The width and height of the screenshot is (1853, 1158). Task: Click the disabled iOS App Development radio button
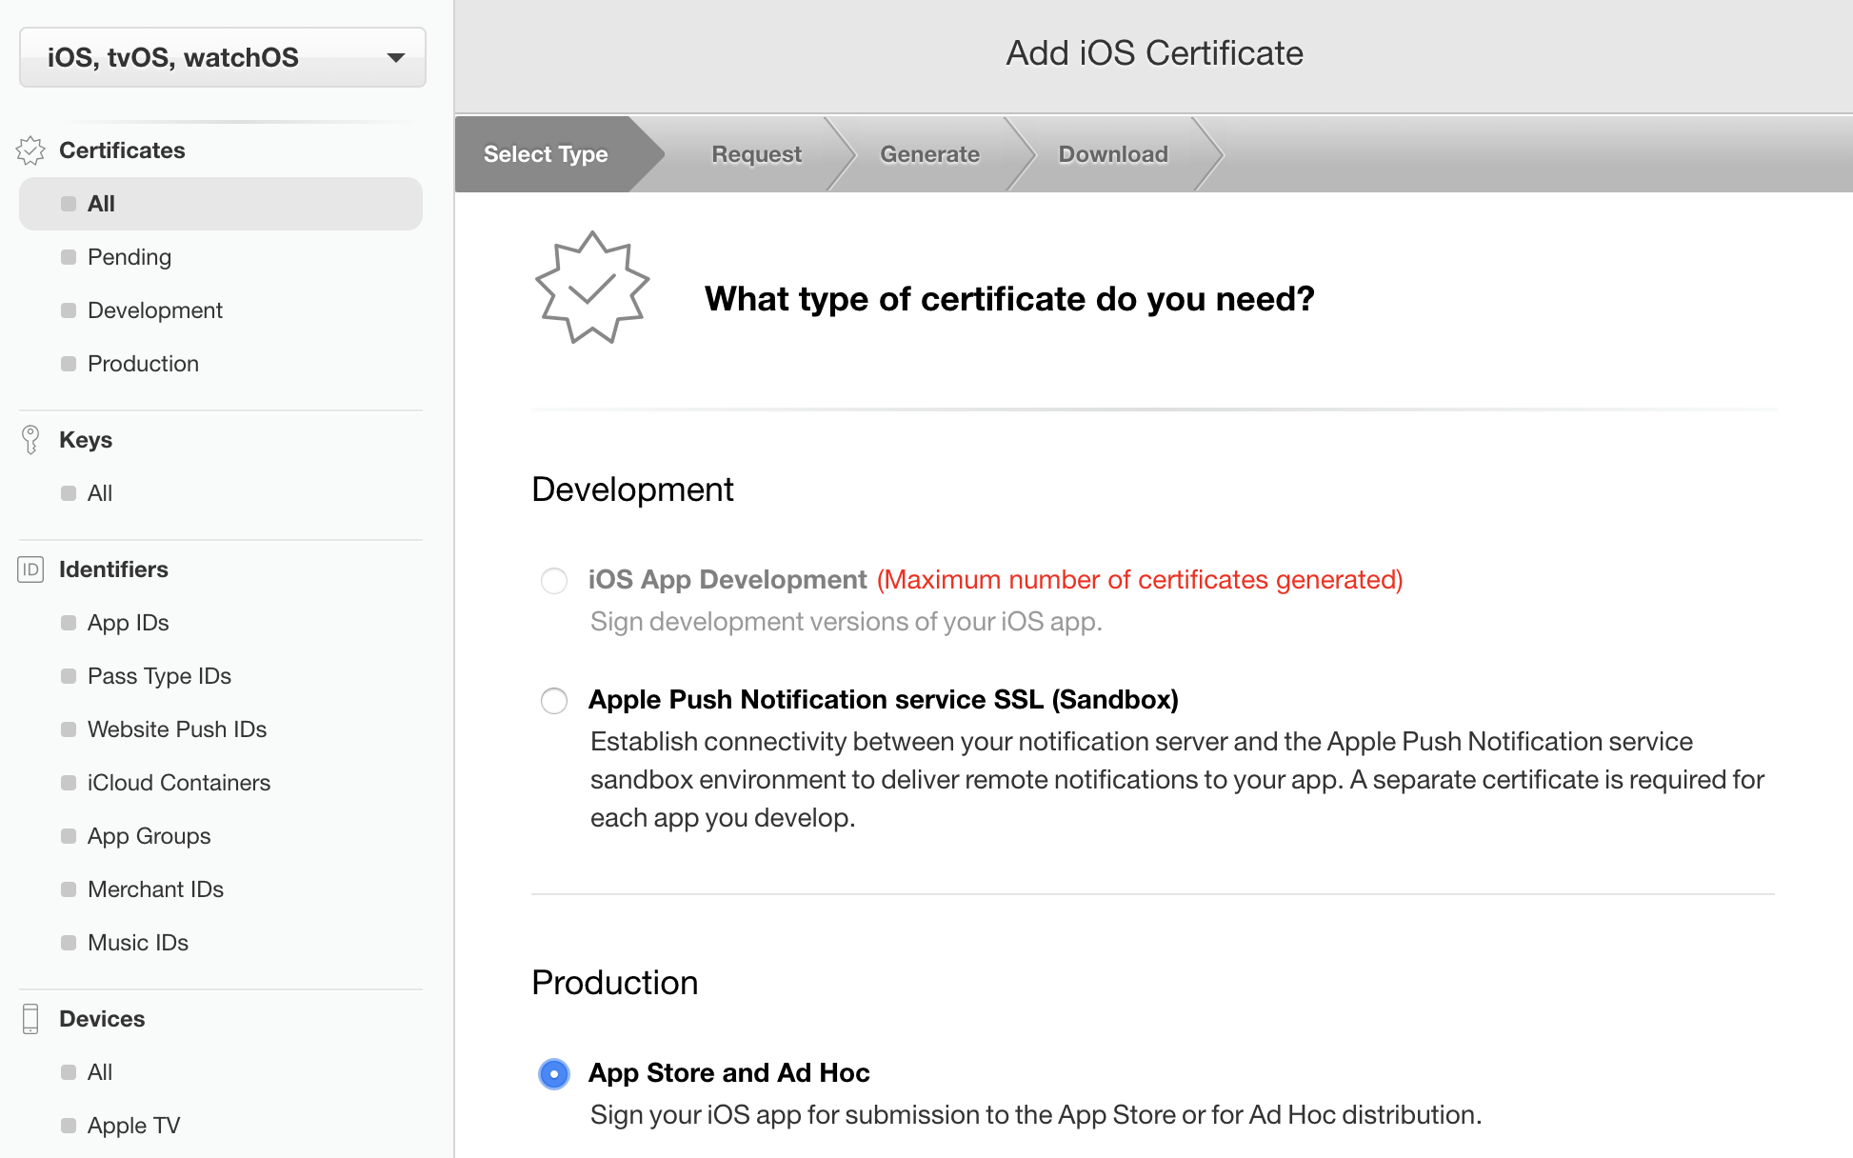tap(553, 580)
